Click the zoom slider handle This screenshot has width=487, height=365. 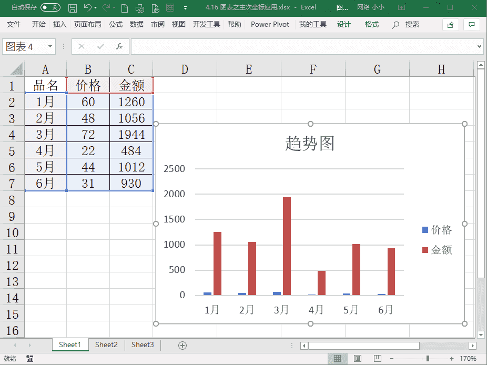pyautogui.click(x=428, y=359)
